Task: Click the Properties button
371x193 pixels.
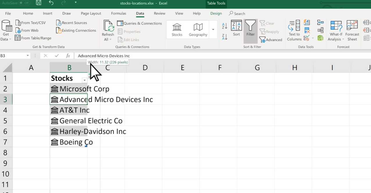Action: point(129,32)
